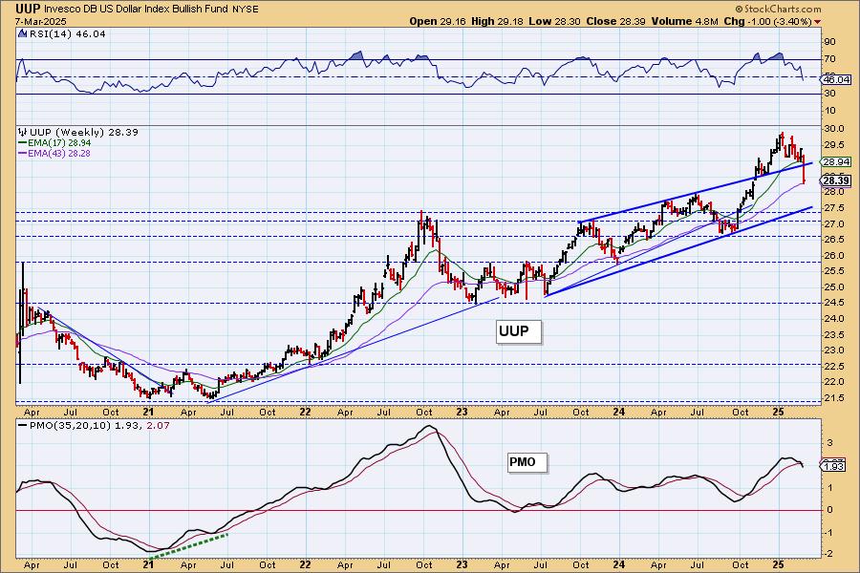Click the 28.39 last price tag
This screenshot has width=860, height=573.
[836, 180]
